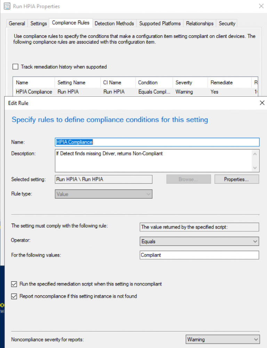Open the Settings tab
Viewport: 267px width, 348px height.
39,24
